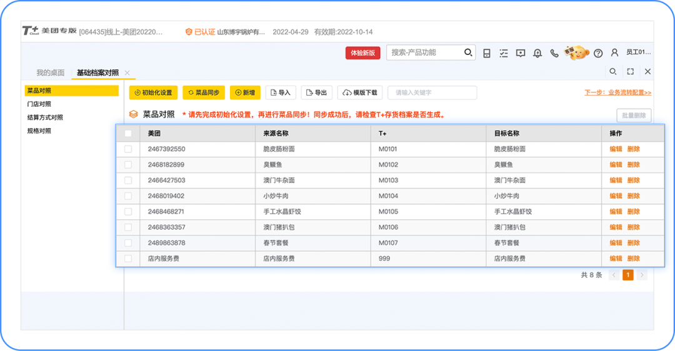
Task: Click the message feedback icon
Action: (x=521, y=53)
